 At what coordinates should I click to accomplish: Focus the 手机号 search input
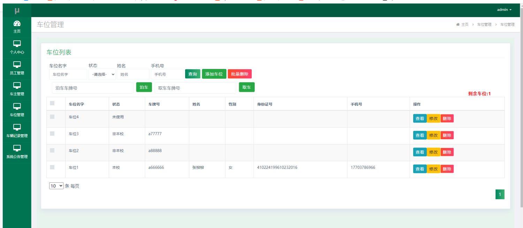(x=167, y=74)
